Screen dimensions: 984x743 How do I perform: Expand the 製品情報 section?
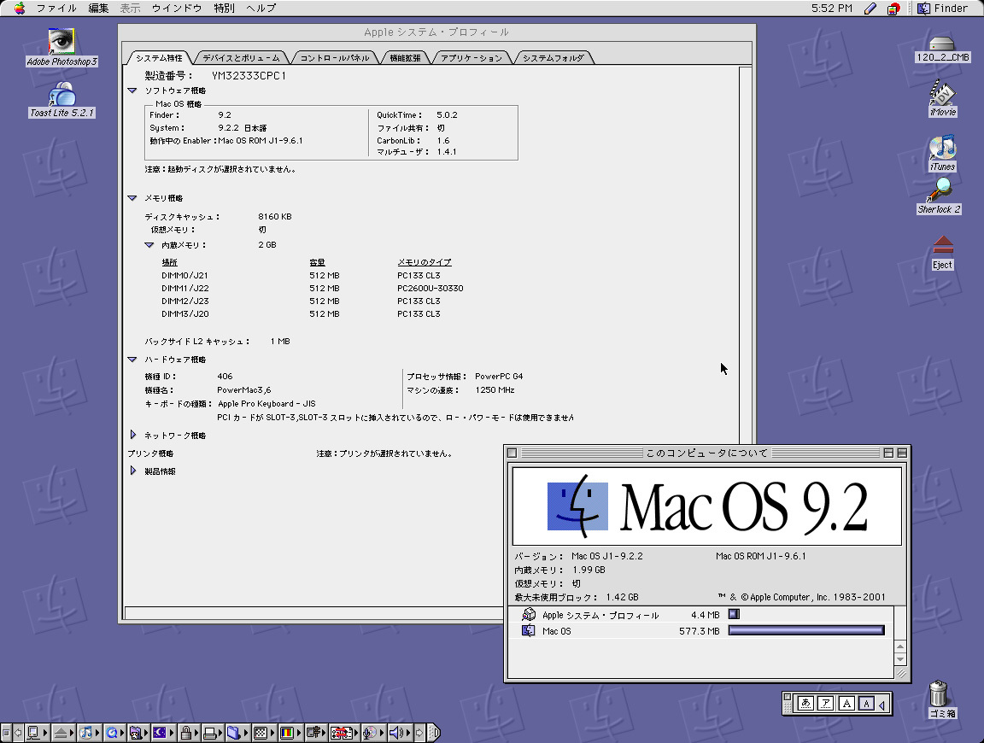(132, 471)
